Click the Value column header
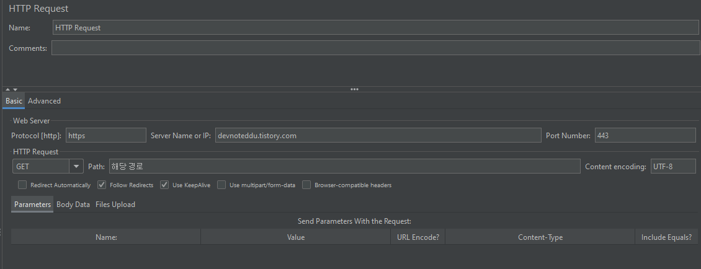 click(295, 237)
